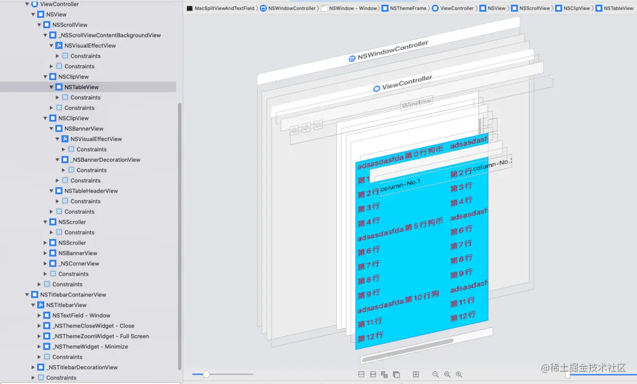The width and height of the screenshot is (637, 384).
Task: Click the NSTextField - Window row's icon
Action: tap(47, 316)
